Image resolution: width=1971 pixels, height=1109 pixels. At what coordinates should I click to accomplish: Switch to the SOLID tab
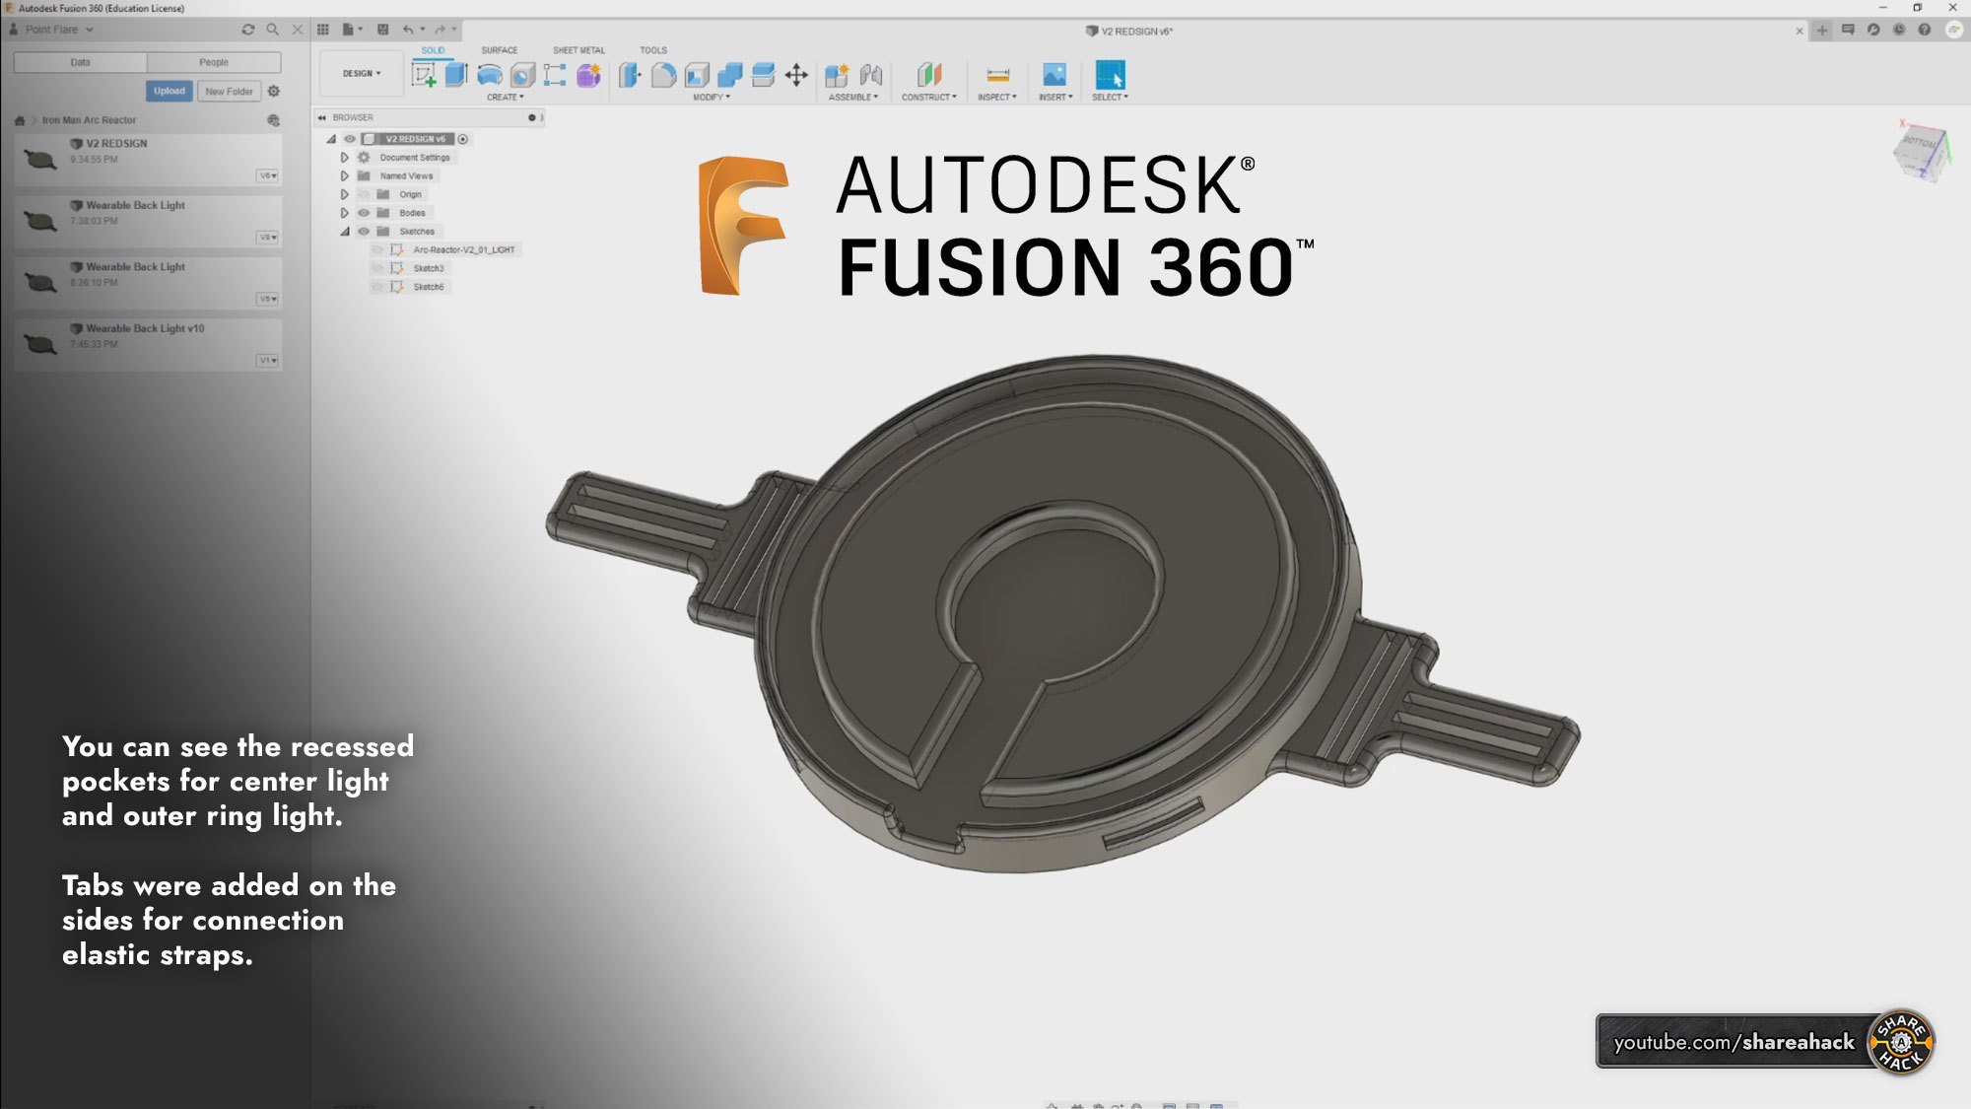[433, 50]
